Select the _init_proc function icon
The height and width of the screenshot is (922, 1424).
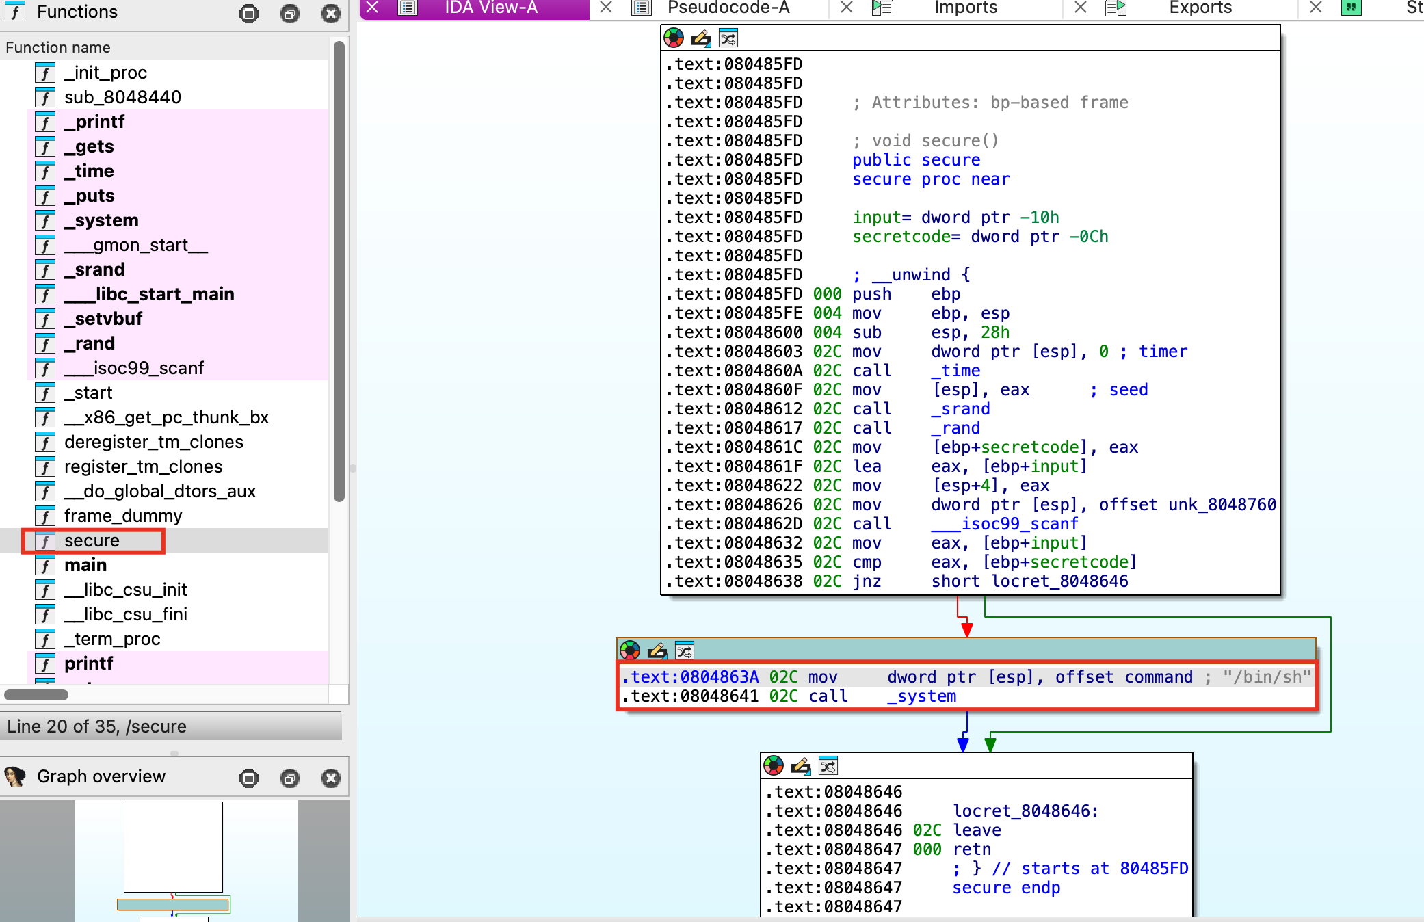click(45, 73)
